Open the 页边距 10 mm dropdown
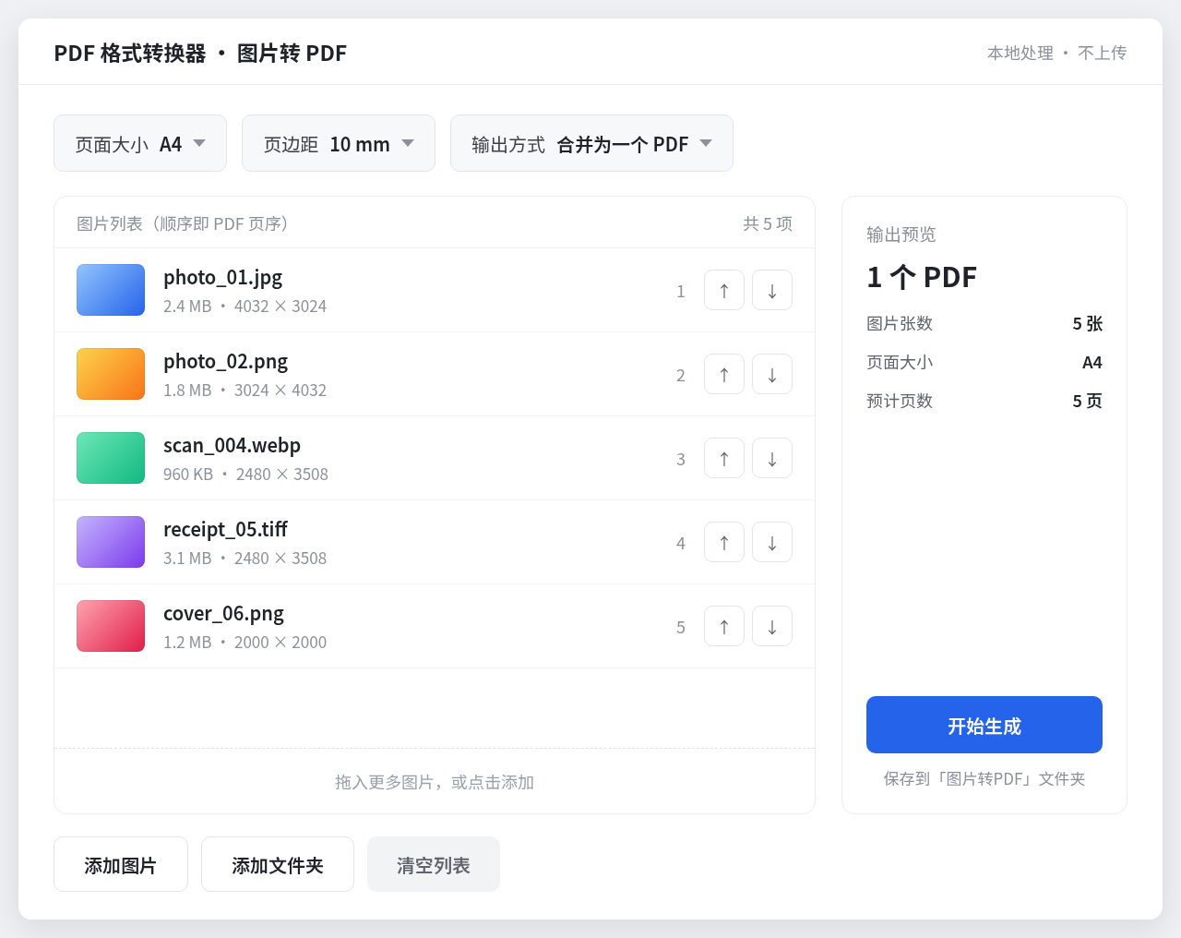This screenshot has height=938, width=1181. (x=339, y=143)
